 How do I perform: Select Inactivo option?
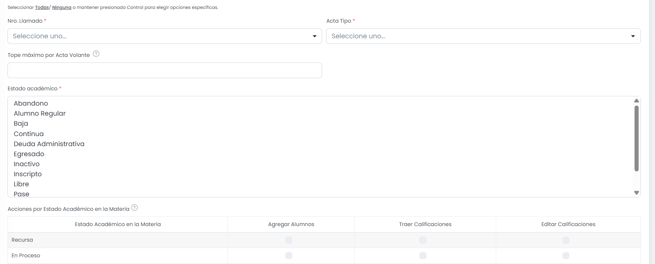coord(27,164)
